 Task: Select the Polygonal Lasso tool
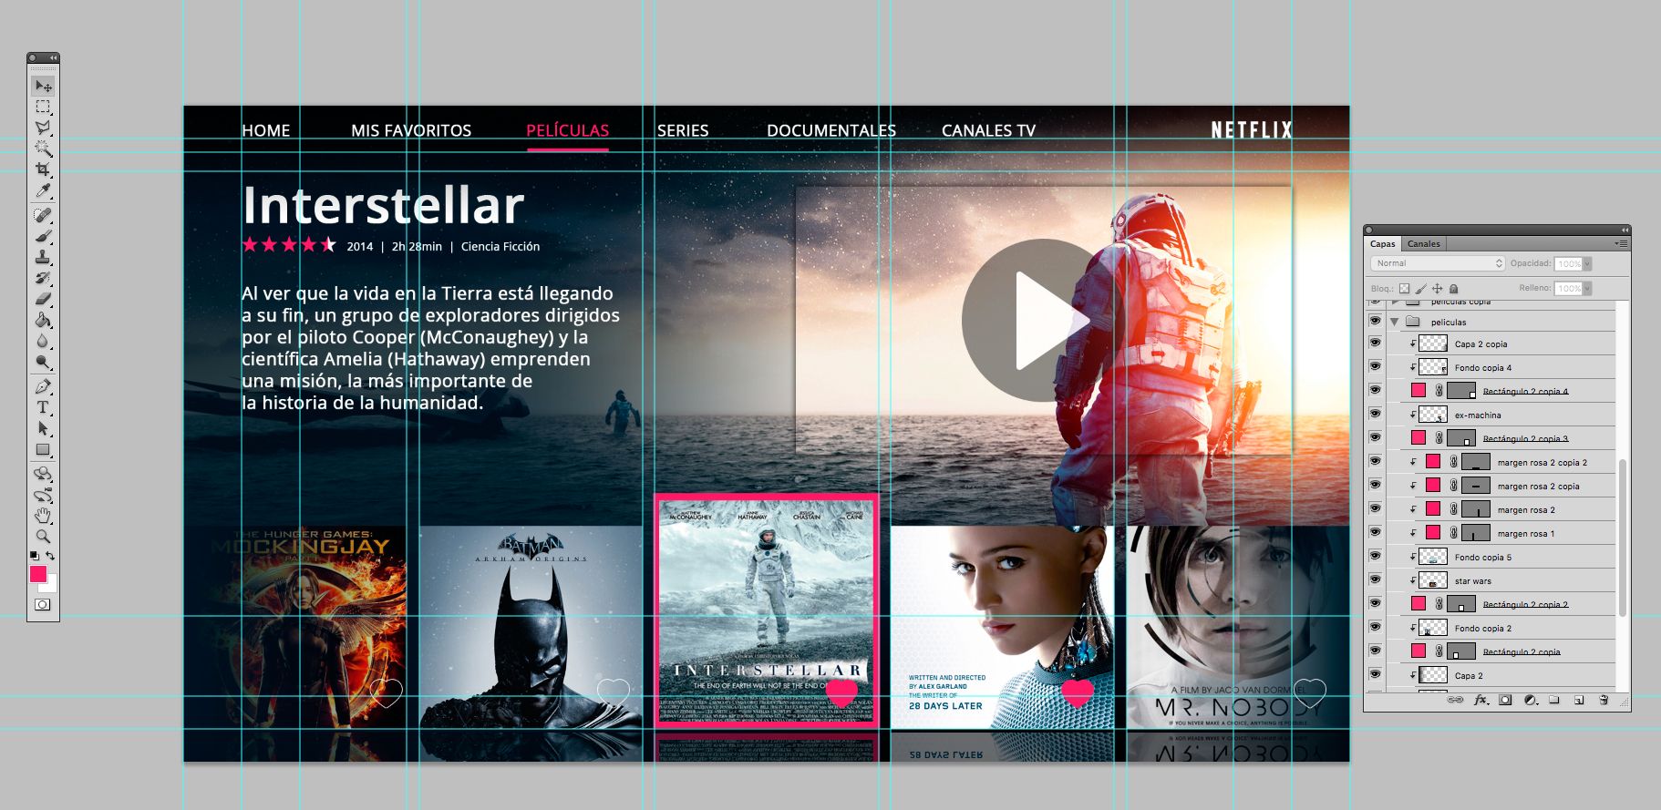coord(43,128)
